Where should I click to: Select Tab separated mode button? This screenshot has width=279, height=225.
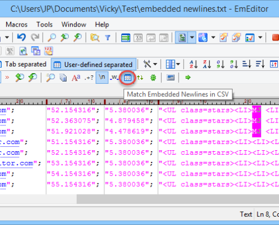click(23, 64)
